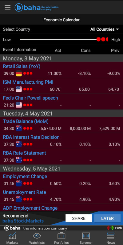Tap the Economic Calendar title bar

(x=61, y=20)
